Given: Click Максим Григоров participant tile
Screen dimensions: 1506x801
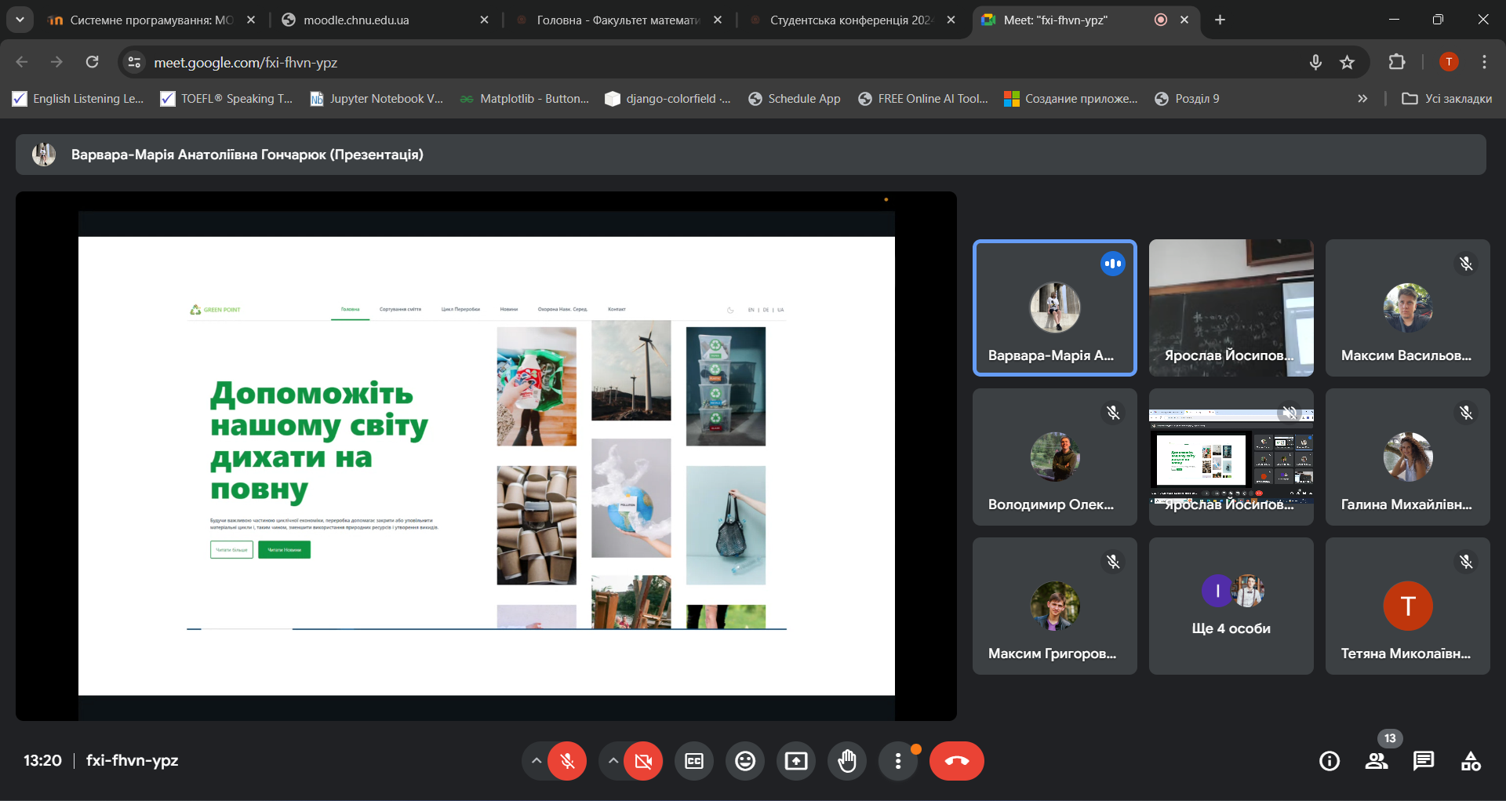Looking at the screenshot, I should pos(1055,606).
